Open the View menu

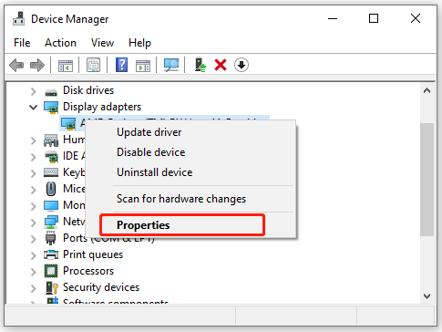pos(102,43)
